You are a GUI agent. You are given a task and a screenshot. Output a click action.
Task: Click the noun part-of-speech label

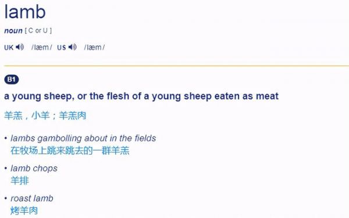pyautogui.click(x=13, y=31)
